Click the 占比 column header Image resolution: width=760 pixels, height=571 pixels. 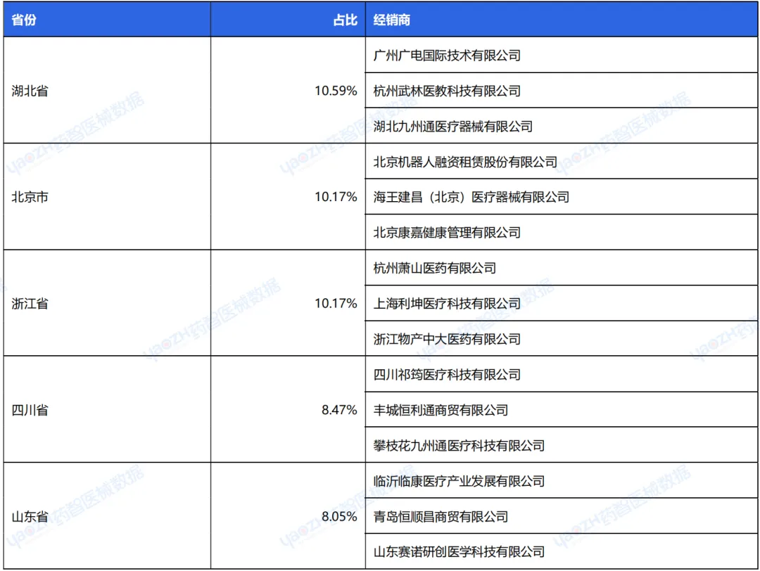pyautogui.click(x=288, y=20)
